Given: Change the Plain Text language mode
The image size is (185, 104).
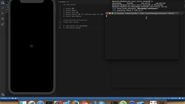Looking at the screenshot, I should pyautogui.click(x=174, y=98).
